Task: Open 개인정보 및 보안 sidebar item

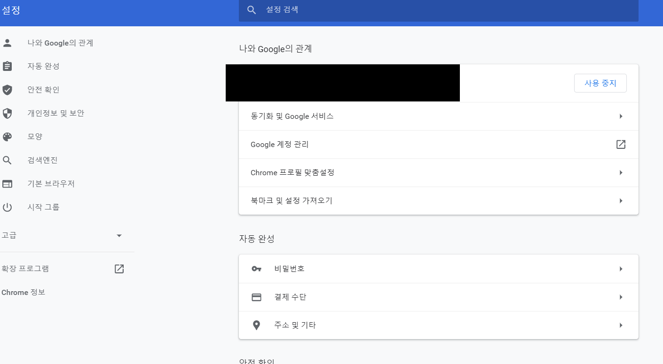Action: 55,113
